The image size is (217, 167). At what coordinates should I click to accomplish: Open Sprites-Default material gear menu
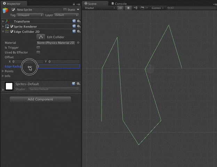(78, 83)
